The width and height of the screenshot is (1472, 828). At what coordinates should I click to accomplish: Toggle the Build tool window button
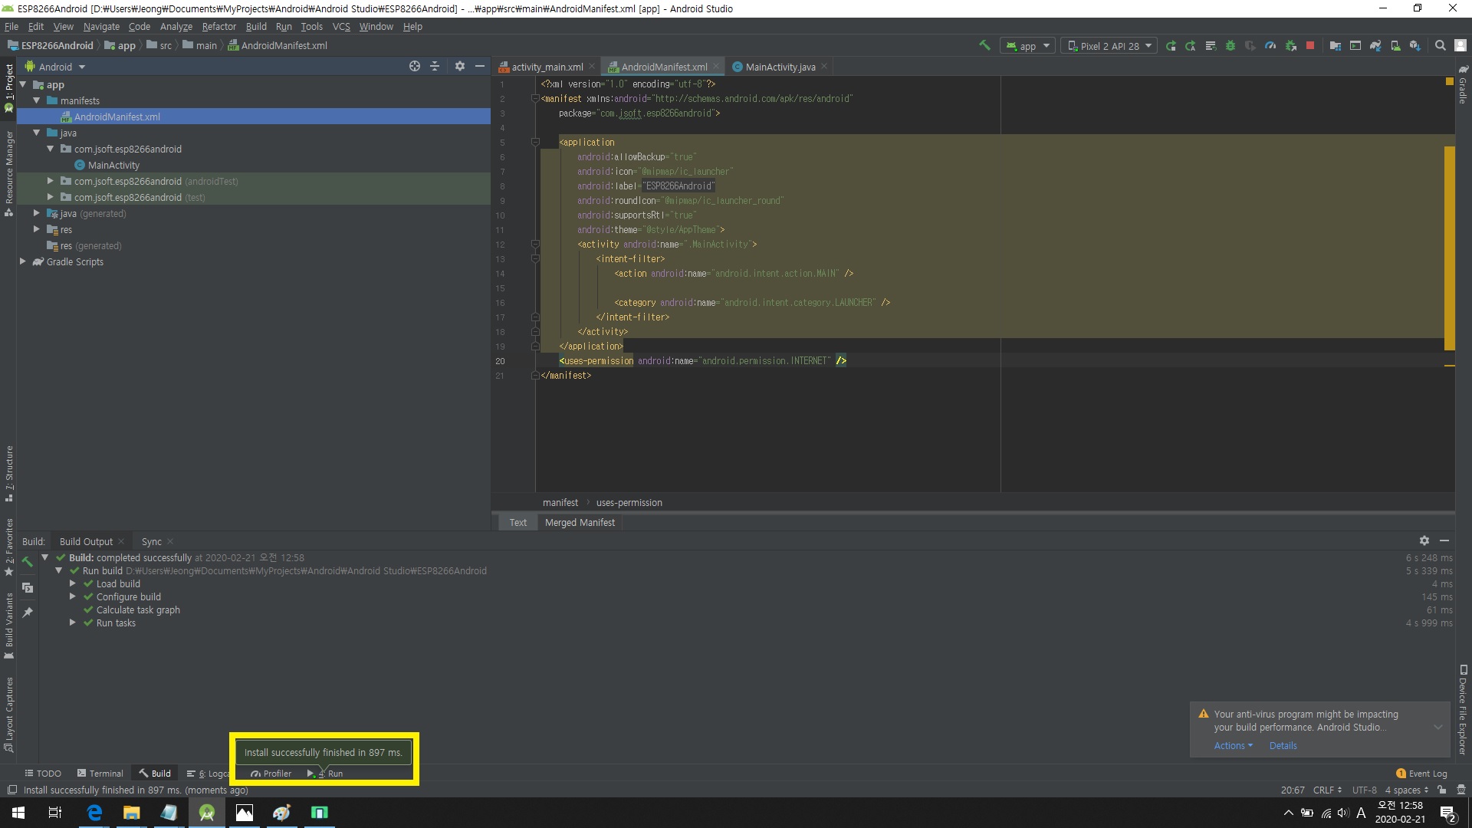tap(155, 774)
